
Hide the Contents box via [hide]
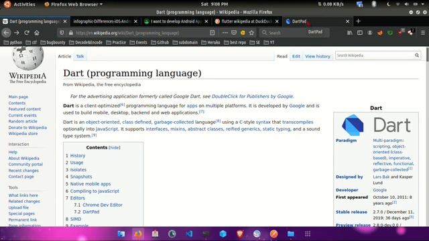115,147
